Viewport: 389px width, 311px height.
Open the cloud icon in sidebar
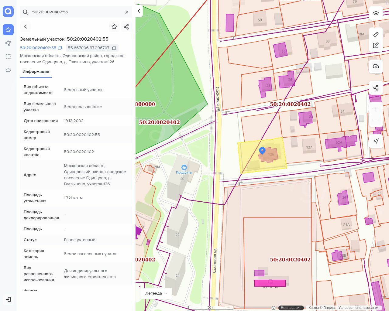[8, 70]
